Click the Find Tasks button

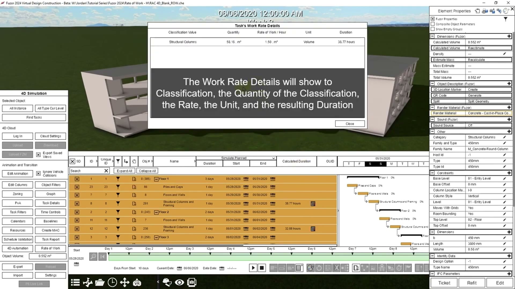34,117
